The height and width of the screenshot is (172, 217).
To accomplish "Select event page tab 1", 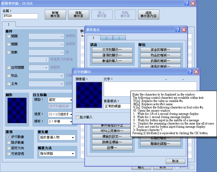I will pyautogui.click(x=9, y=24).
